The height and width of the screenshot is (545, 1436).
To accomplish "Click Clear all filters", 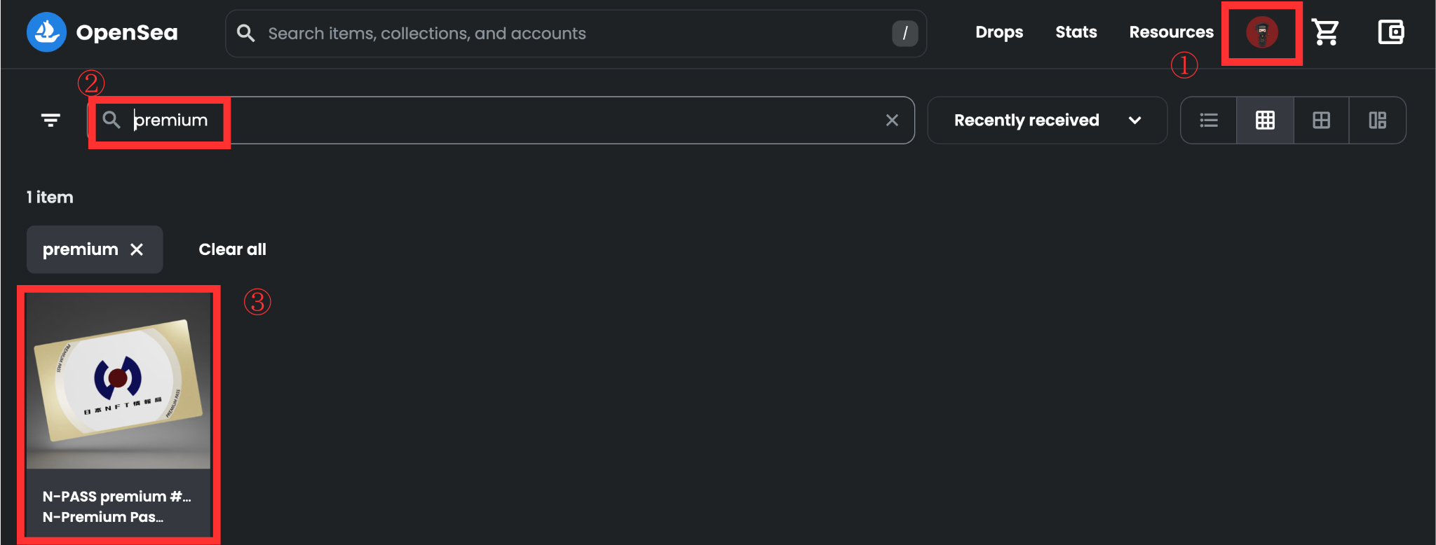I will [232, 249].
